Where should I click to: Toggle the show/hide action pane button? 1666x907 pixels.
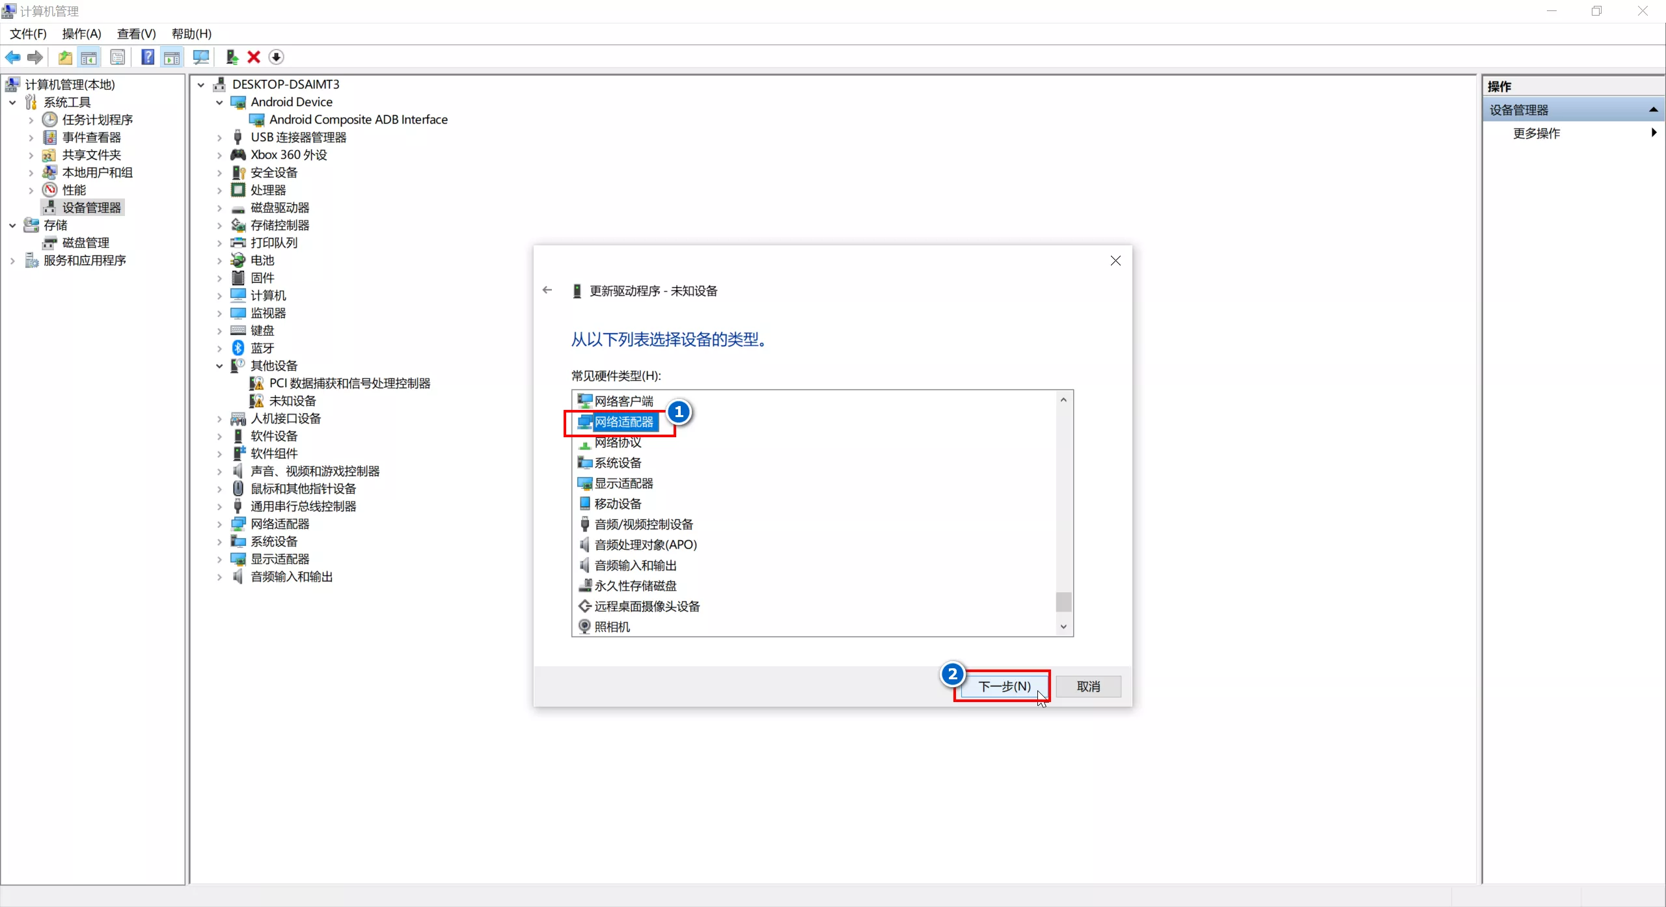click(172, 57)
